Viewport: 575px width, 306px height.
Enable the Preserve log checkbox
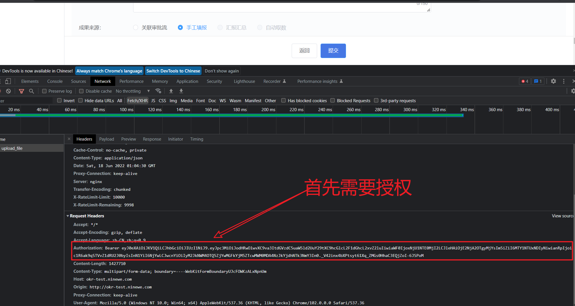point(44,91)
